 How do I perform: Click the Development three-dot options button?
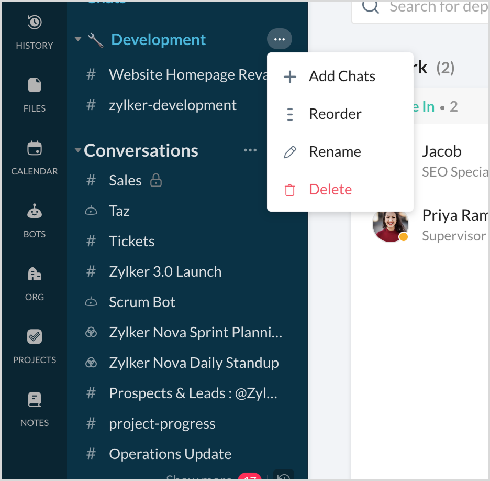tap(280, 39)
